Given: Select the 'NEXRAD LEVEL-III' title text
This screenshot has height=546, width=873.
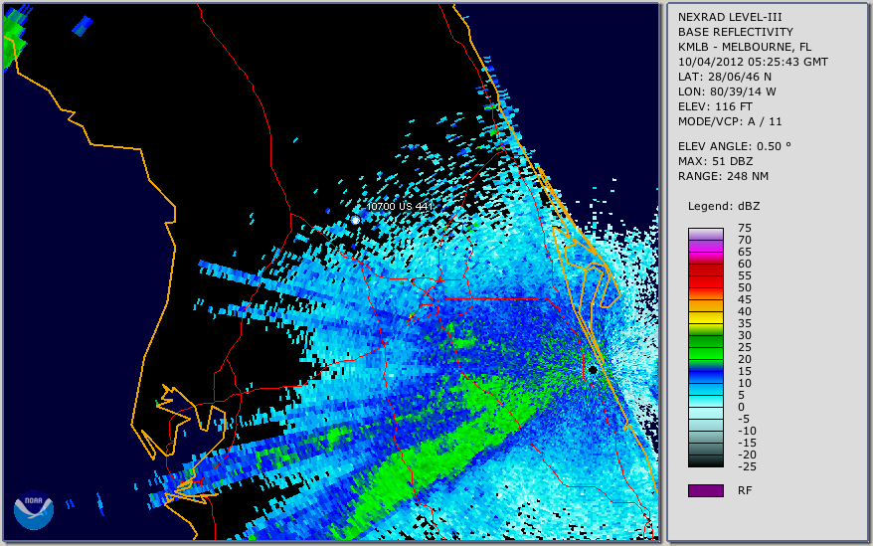Looking at the screenshot, I should (730, 17).
